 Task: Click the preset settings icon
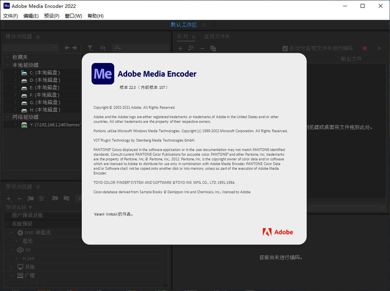[41, 198]
